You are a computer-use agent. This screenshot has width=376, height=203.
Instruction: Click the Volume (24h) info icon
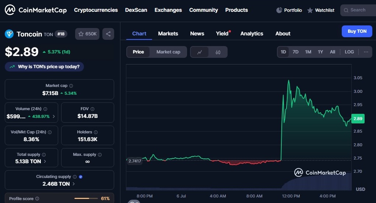point(45,109)
